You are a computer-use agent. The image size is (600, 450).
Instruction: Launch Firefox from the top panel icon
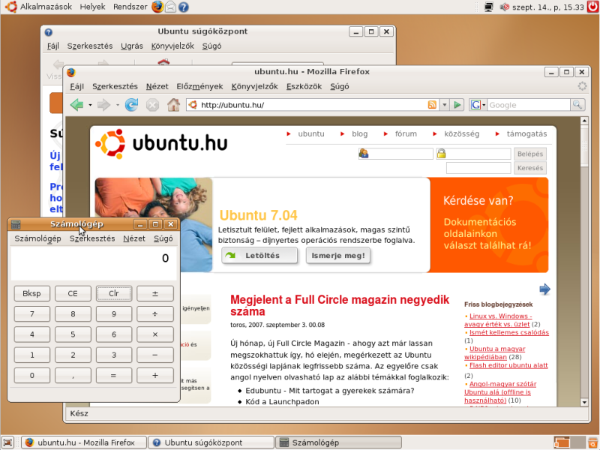[x=157, y=7]
